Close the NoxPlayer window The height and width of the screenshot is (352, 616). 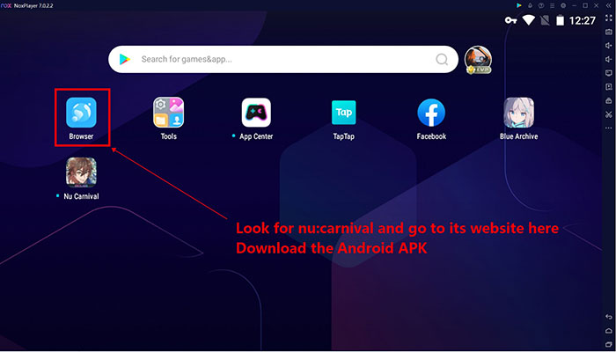pyautogui.click(x=596, y=5)
